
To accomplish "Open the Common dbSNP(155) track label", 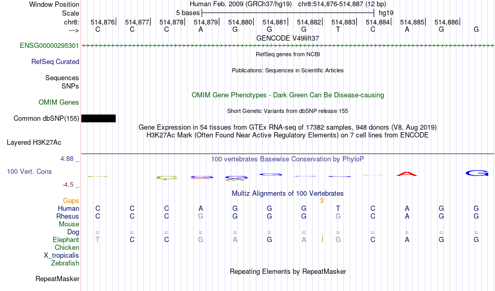I will pyautogui.click(x=46, y=119).
